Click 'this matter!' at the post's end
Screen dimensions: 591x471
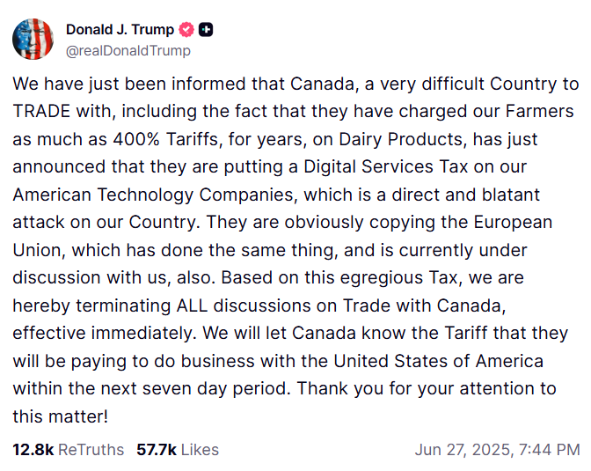click(61, 416)
